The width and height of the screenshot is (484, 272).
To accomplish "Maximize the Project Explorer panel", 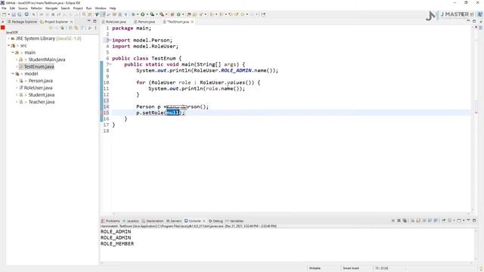I will tap(95, 21).
